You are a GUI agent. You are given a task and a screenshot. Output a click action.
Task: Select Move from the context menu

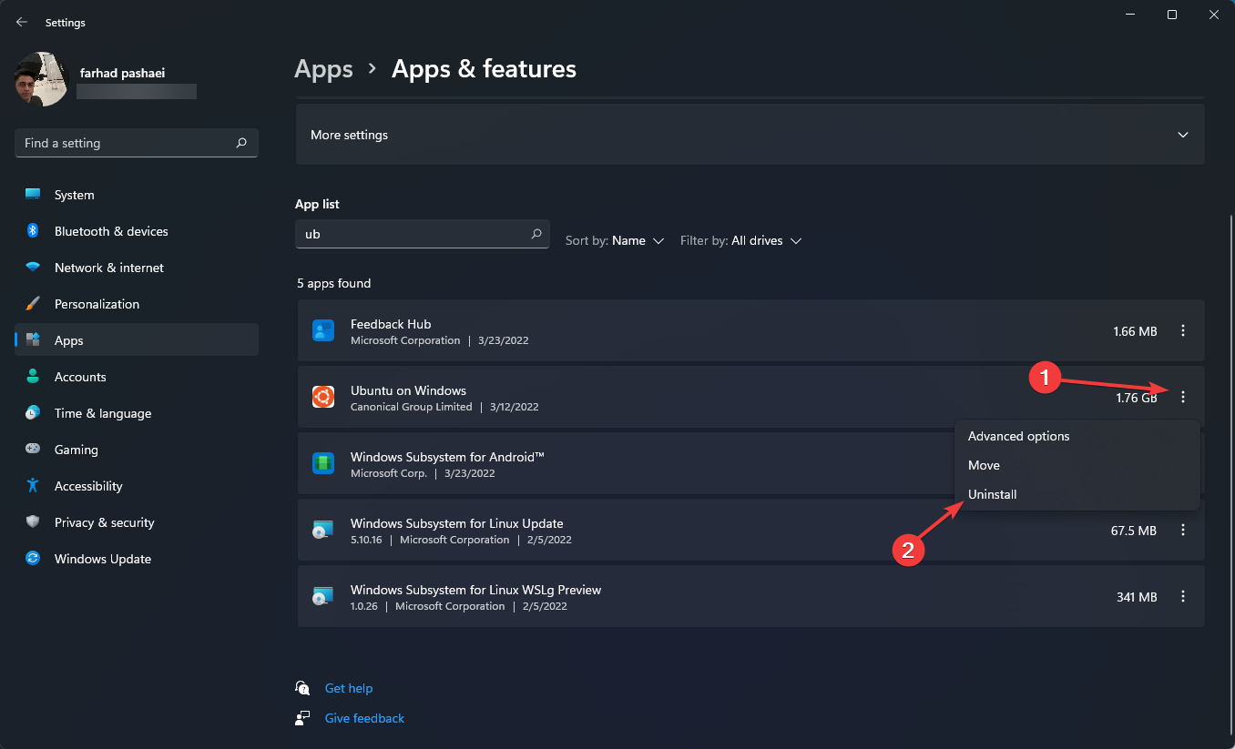984,465
